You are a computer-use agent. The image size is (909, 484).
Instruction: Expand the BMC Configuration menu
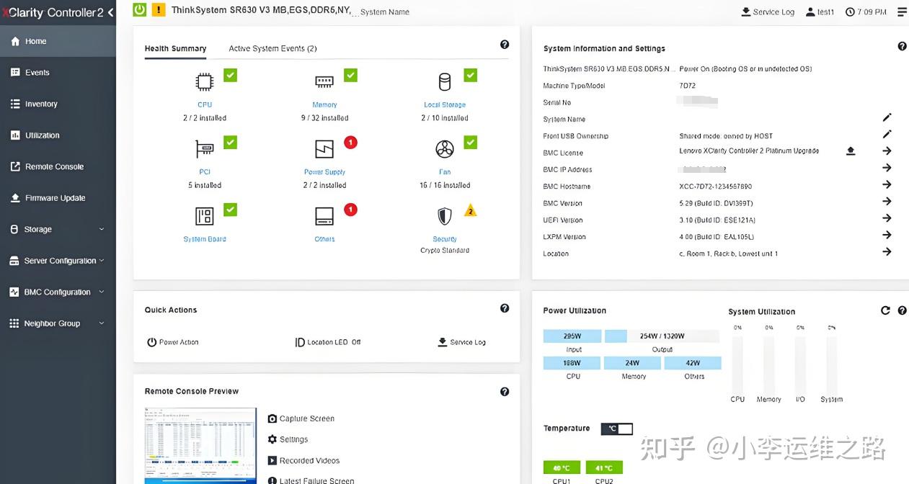point(58,292)
